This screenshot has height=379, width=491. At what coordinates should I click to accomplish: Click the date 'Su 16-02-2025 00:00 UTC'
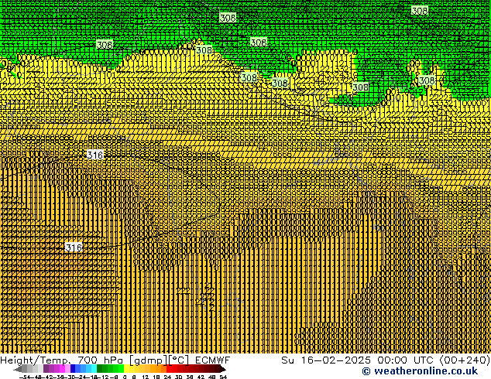pos(357,360)
